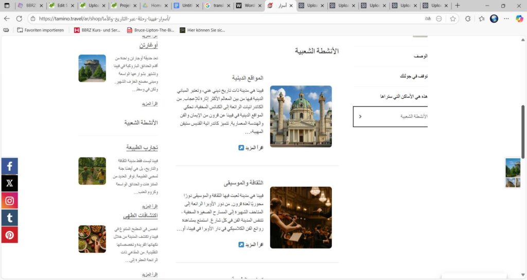Expand the الأنشطة الشعبية sidebar chevron
527x280 pixels.
click(x=360, y=116)
